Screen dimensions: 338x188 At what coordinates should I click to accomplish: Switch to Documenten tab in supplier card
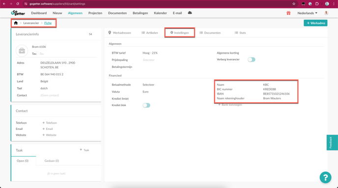[x=210, y=32]
